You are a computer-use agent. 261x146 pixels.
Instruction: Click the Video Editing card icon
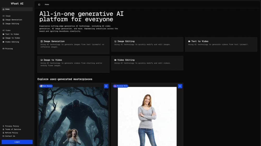coord(115,60)
